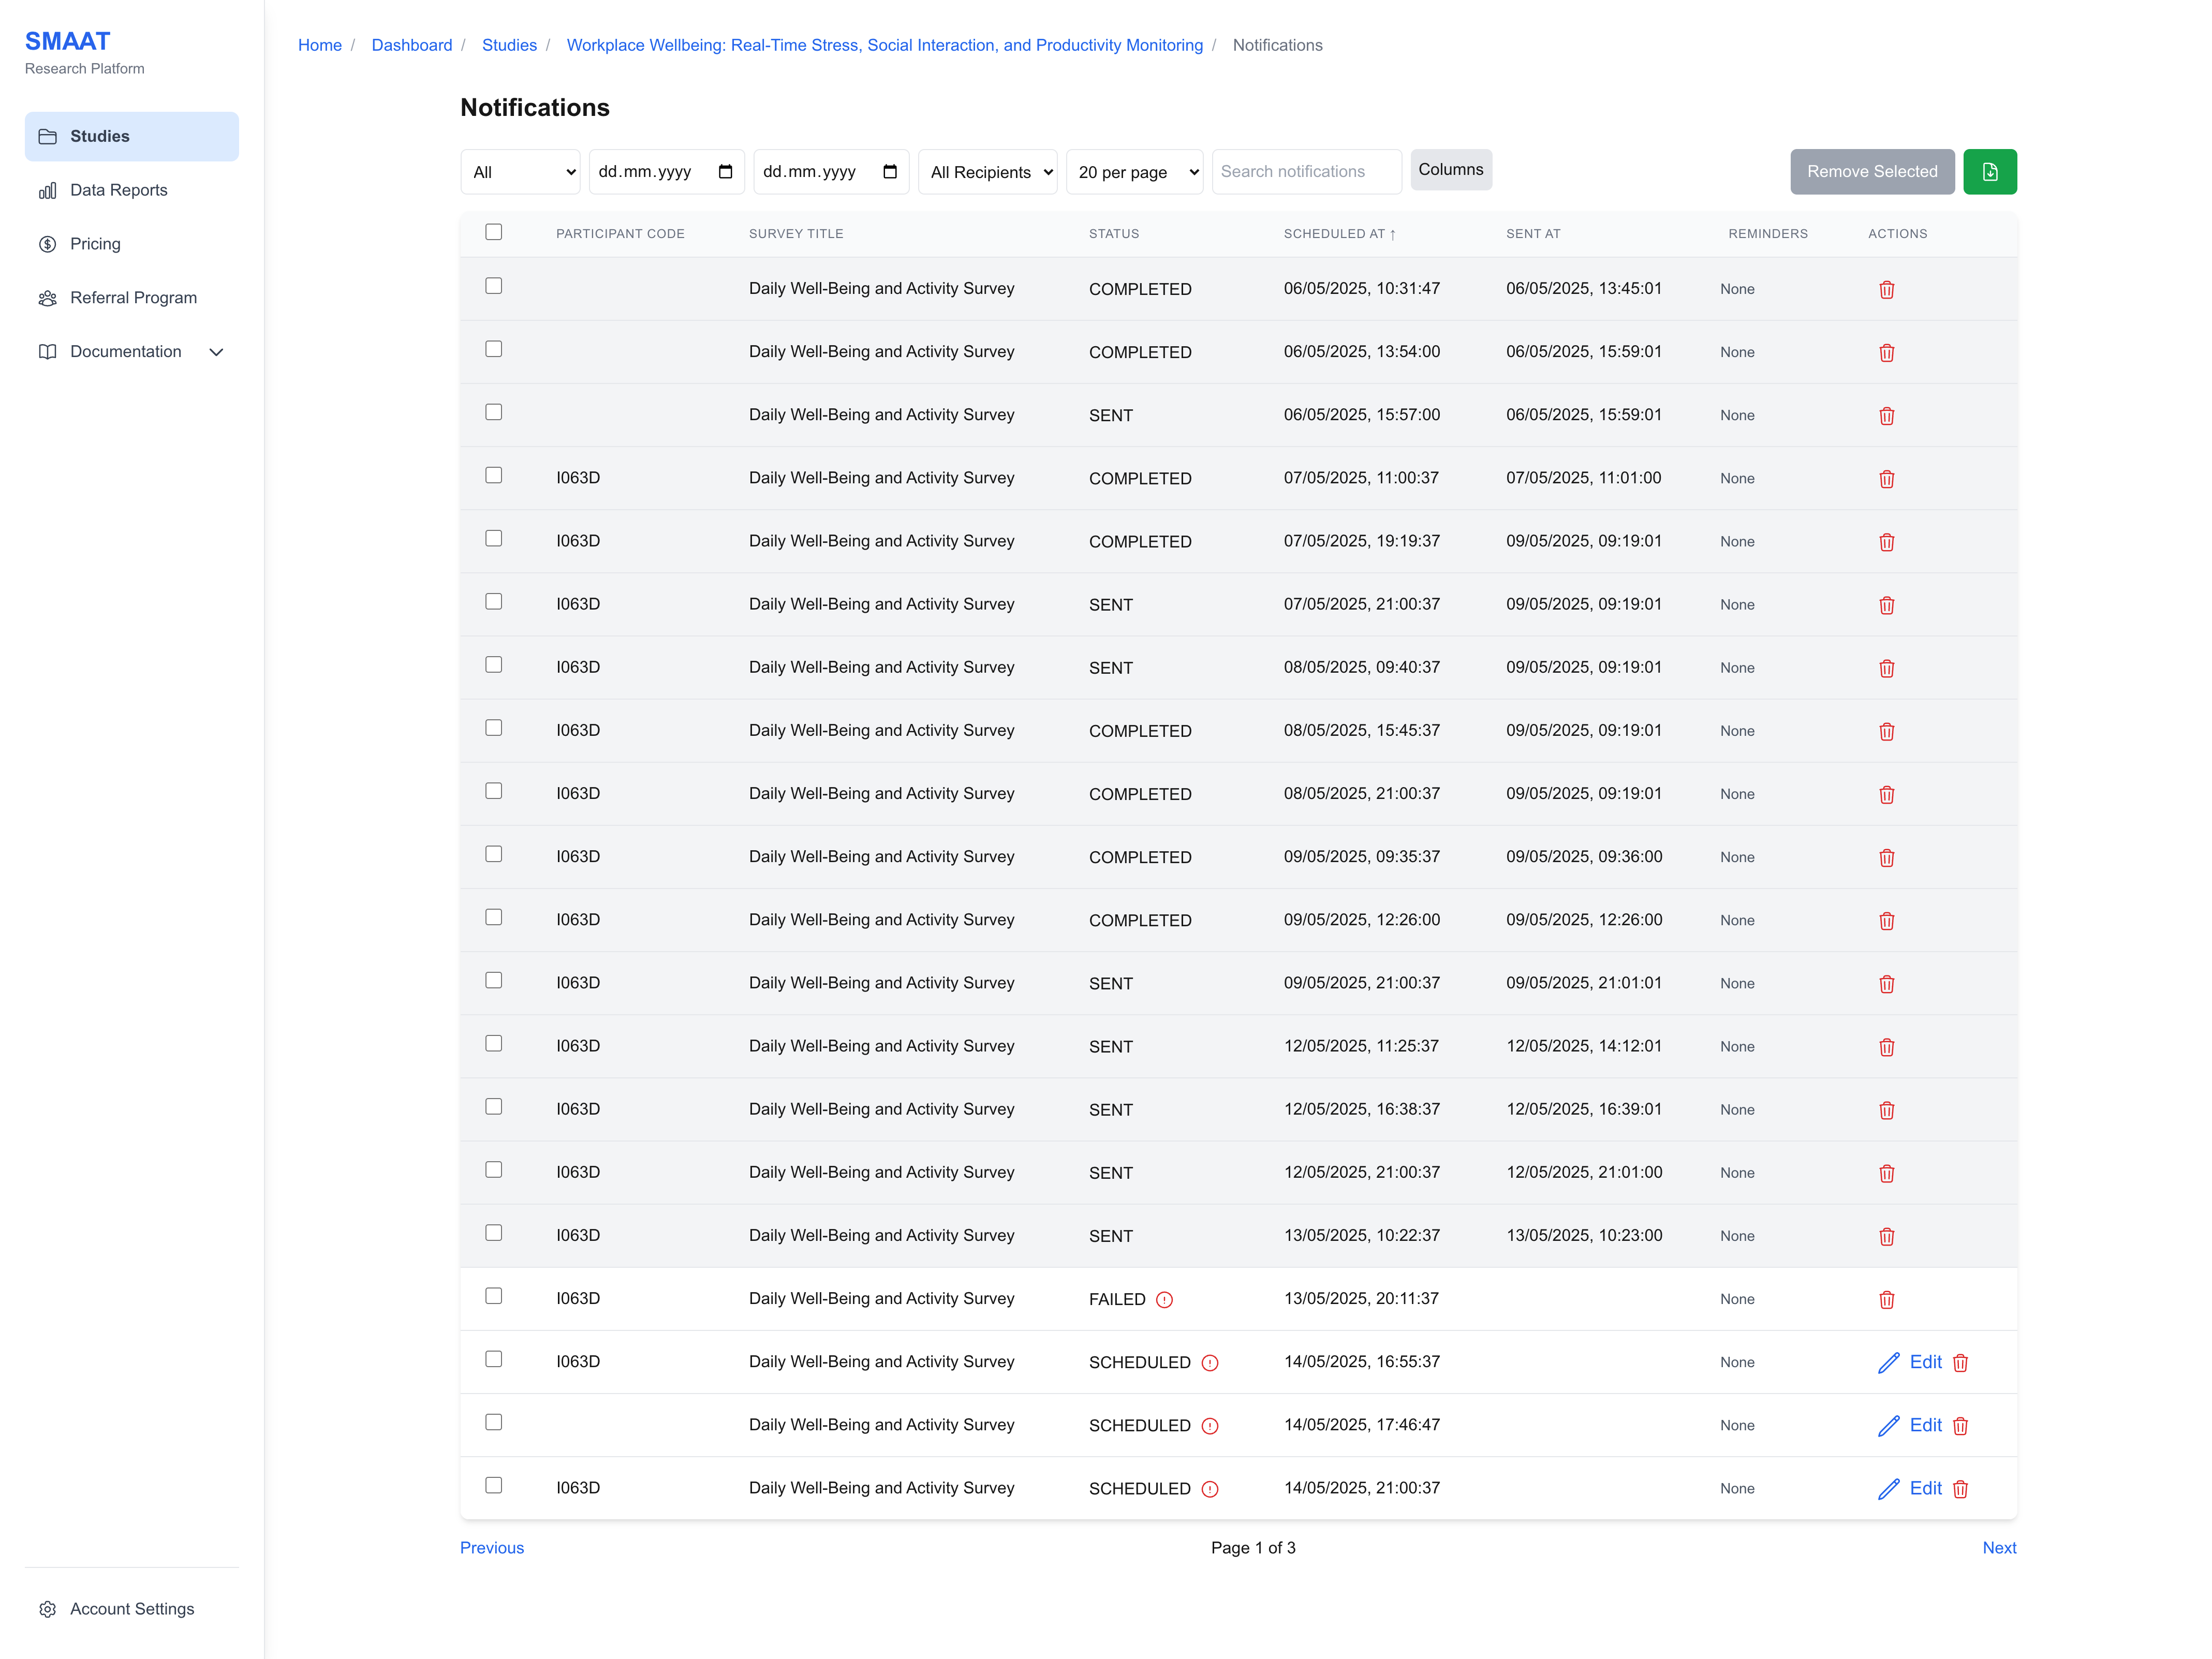Click inside the Search notifications field
The image size is (2212, 1659).
click(1306, 171)
